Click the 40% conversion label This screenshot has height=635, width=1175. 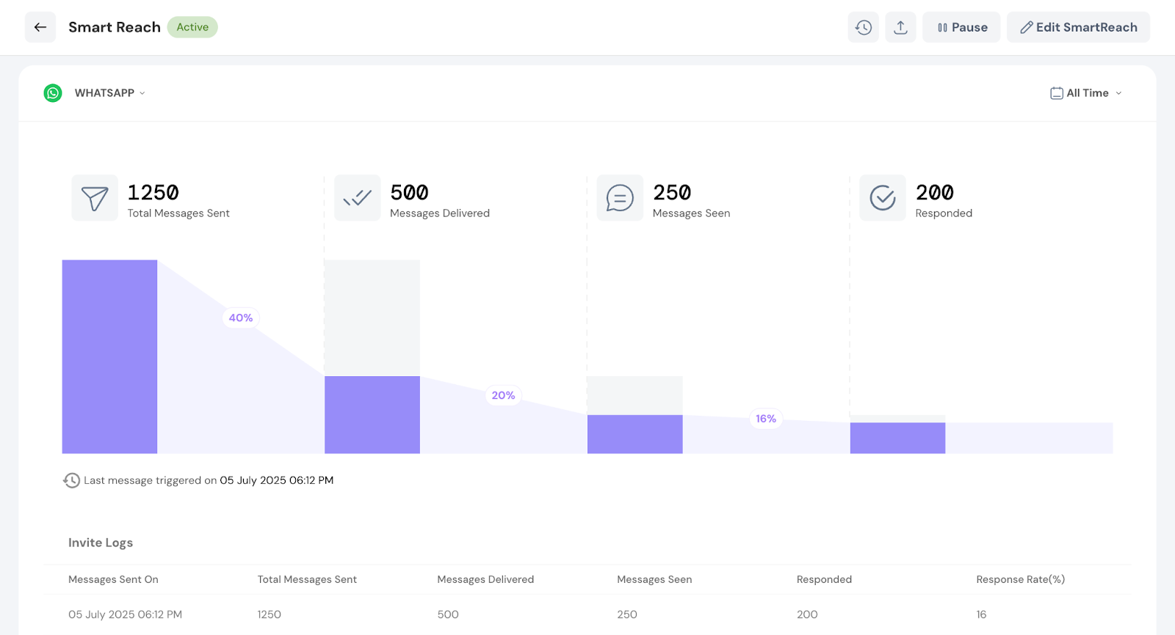[x=241, y=317]
